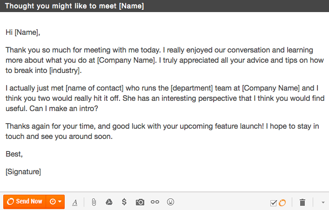329x210 pixels.
Task: Click the [Signature] placeholder text
Action: pyautogui.click(x=23, y=171)
